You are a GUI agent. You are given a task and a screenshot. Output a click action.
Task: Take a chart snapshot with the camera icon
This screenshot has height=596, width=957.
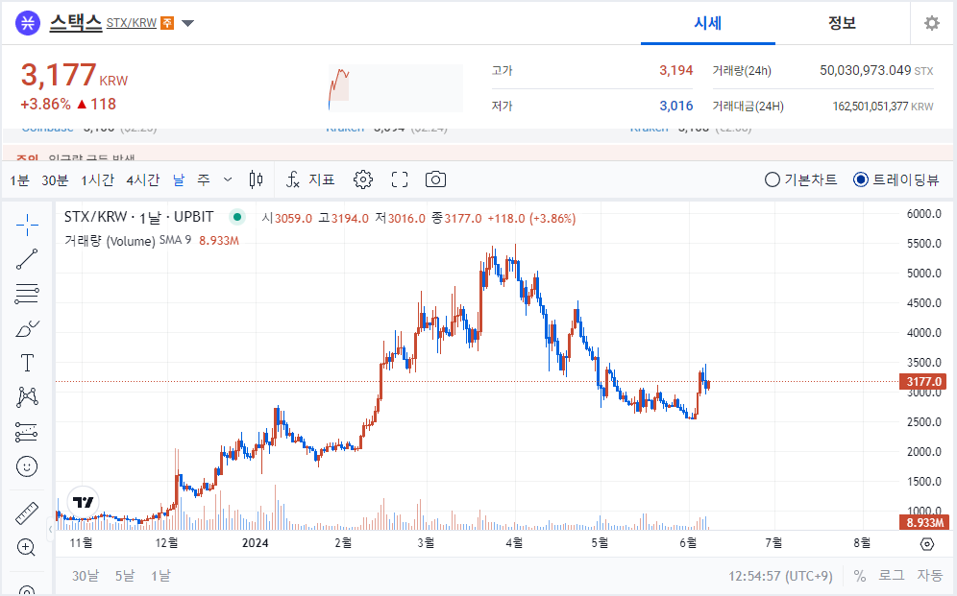435,179
